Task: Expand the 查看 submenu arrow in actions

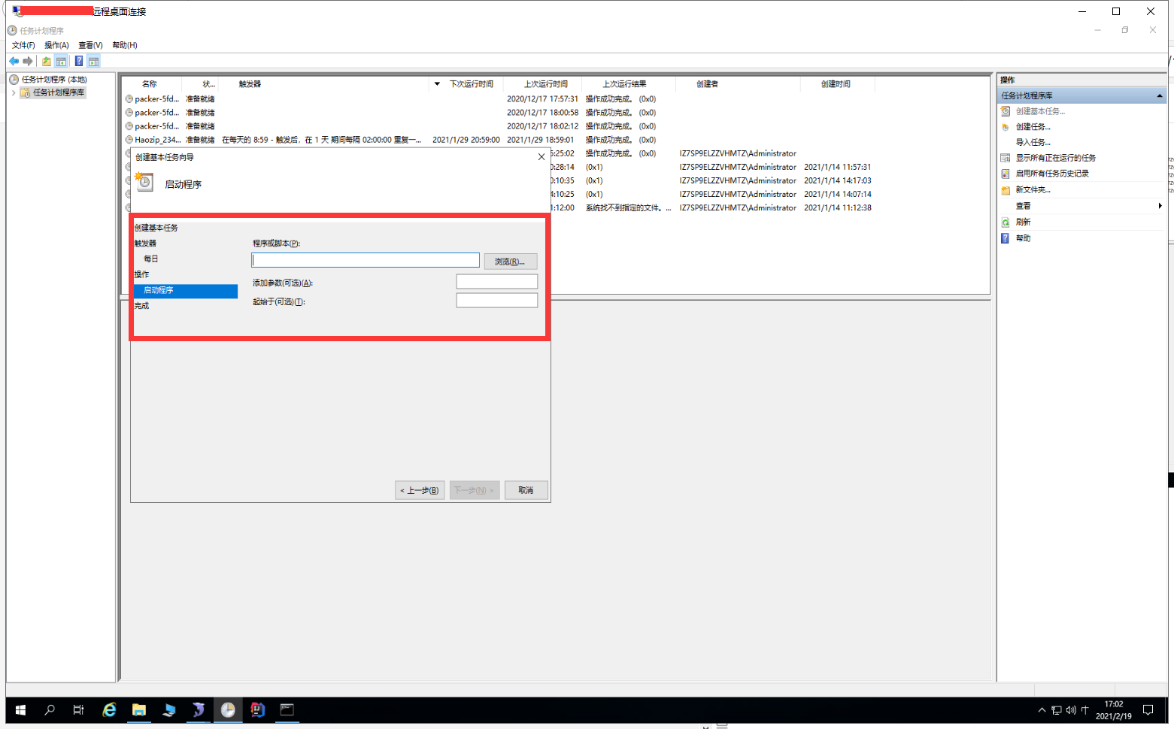Action: point(1160,206)
